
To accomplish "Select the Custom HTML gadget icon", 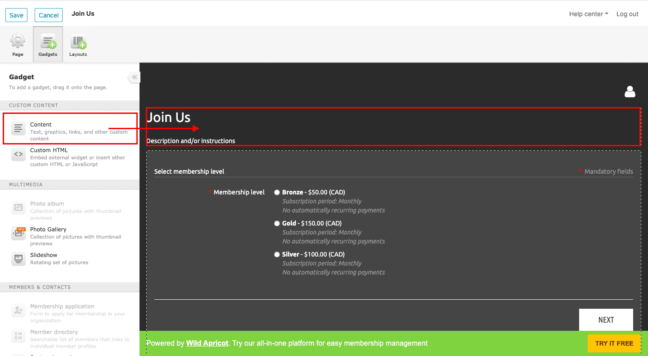I will pyautogui.click(x=18, y=154).
